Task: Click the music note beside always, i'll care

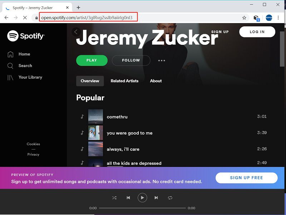Action: 82,149
